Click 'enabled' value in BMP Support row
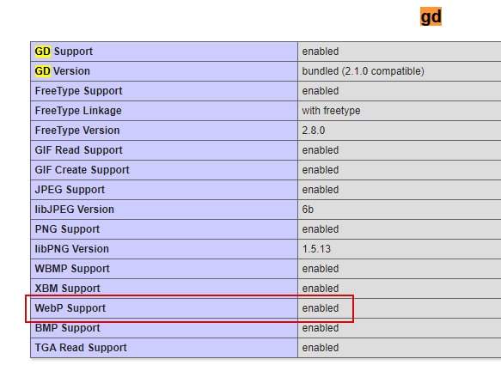This screenshot has width=501, height=365. pyautogui.click(x=321, y=328)
